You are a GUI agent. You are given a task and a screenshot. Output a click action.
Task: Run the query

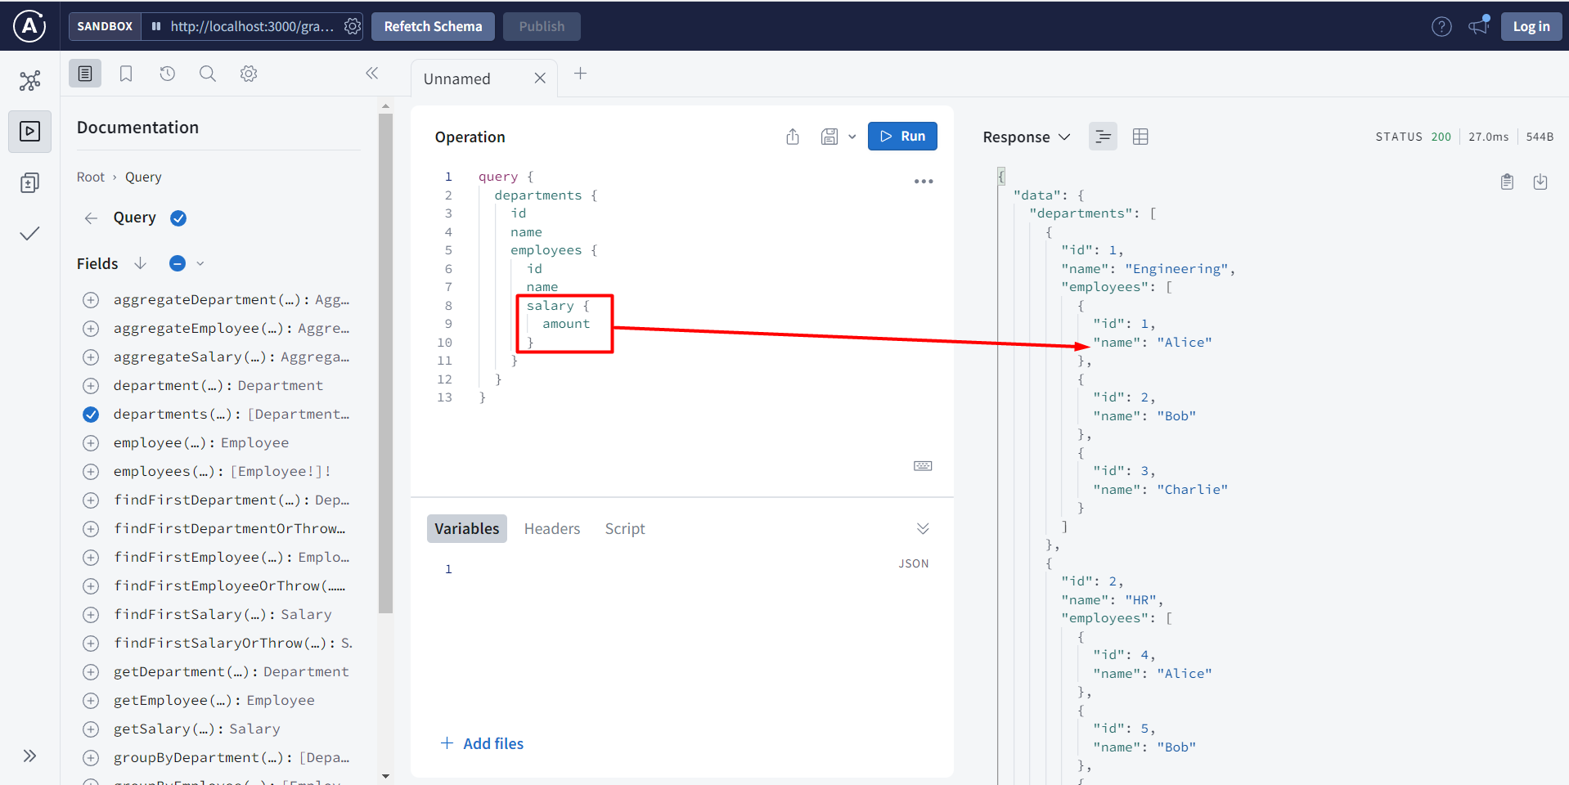[902, 137]
